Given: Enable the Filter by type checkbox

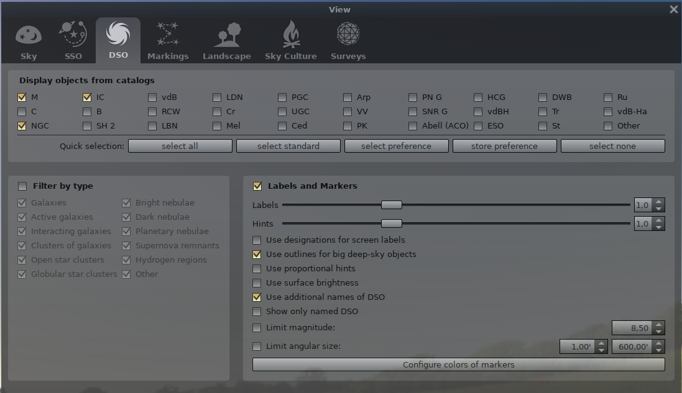Looking at the screenshot, I should tap(23, 186).
